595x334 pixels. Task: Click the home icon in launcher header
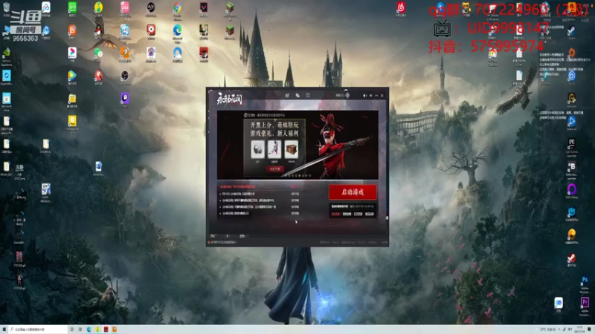[x=308, y=96]
